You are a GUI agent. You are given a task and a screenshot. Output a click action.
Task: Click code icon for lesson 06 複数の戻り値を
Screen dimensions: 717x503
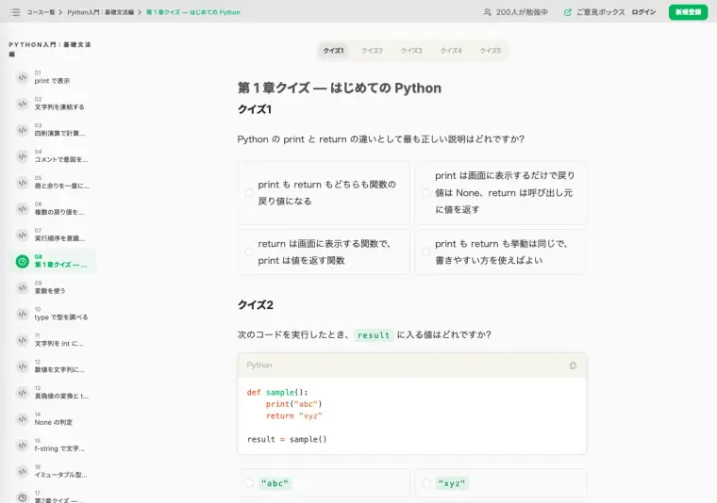tap(22, 209)
